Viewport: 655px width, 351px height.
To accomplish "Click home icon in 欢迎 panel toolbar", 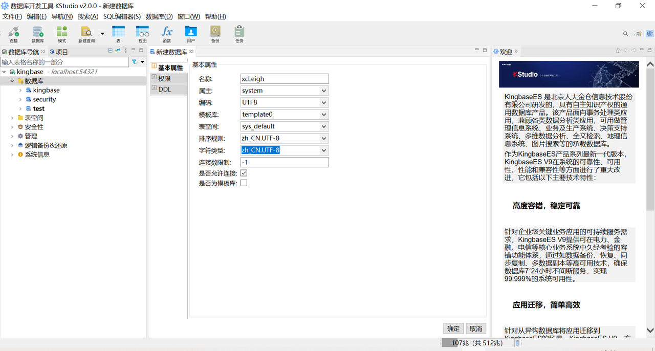I will (x=618, y=50).
